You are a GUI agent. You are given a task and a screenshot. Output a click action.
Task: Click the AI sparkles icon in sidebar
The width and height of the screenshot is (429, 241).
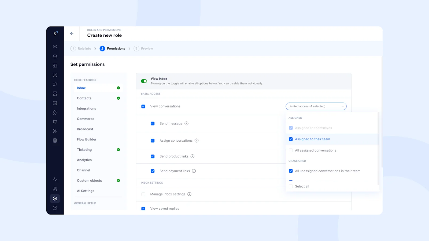(55, 131)
